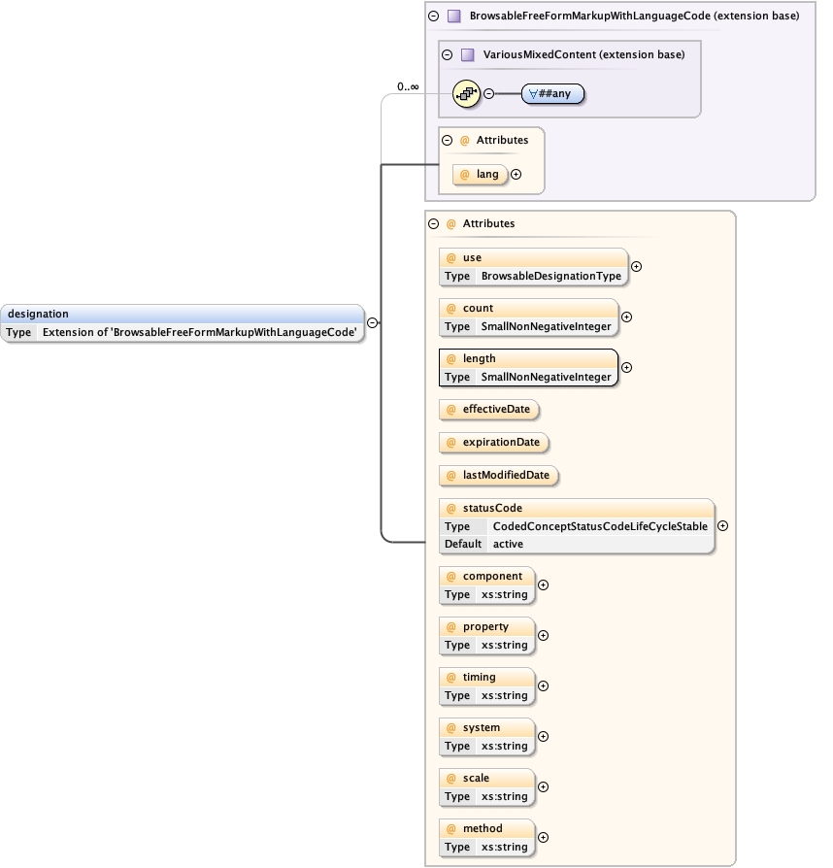The height and width of the screenshot is (868, 833).
Task: Click the expirationDate attribute
Action: pyautogui.click(x=494, y=443)
